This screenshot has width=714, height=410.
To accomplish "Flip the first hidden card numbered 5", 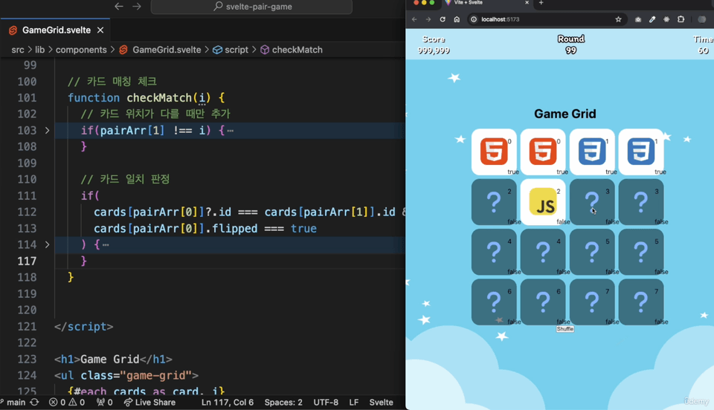I will [x=592, y=252].
